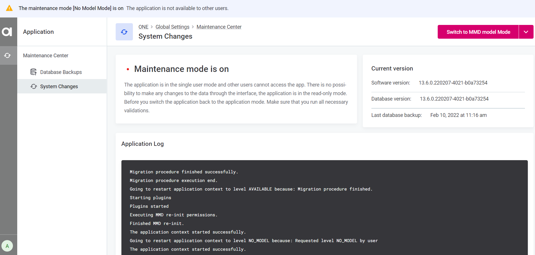The width and height of the screenshot is (535, 255).
Task: Click the maintenance sync icon in left rail
Action: 8,56
